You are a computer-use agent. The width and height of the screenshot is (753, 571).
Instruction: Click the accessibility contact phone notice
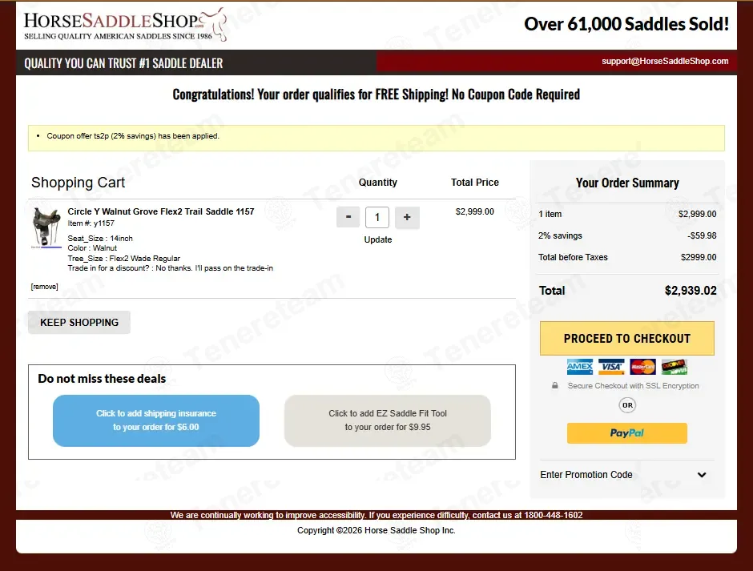[376, 515]
